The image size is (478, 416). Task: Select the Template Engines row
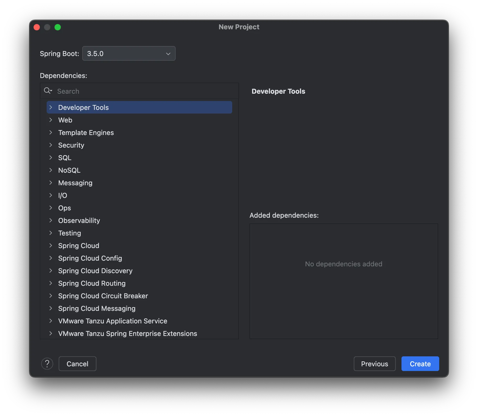(139, 132)
